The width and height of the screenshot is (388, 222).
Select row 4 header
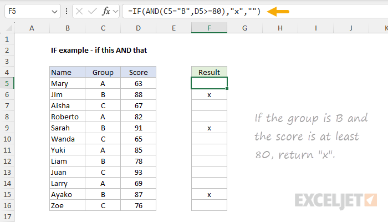pos(7,72)
